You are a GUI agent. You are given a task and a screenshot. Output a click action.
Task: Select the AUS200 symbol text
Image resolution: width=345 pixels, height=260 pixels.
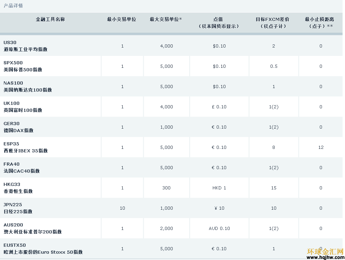coord(13,225)
